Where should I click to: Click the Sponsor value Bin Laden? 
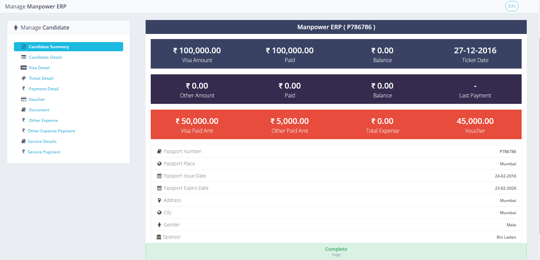pos(506,237)
